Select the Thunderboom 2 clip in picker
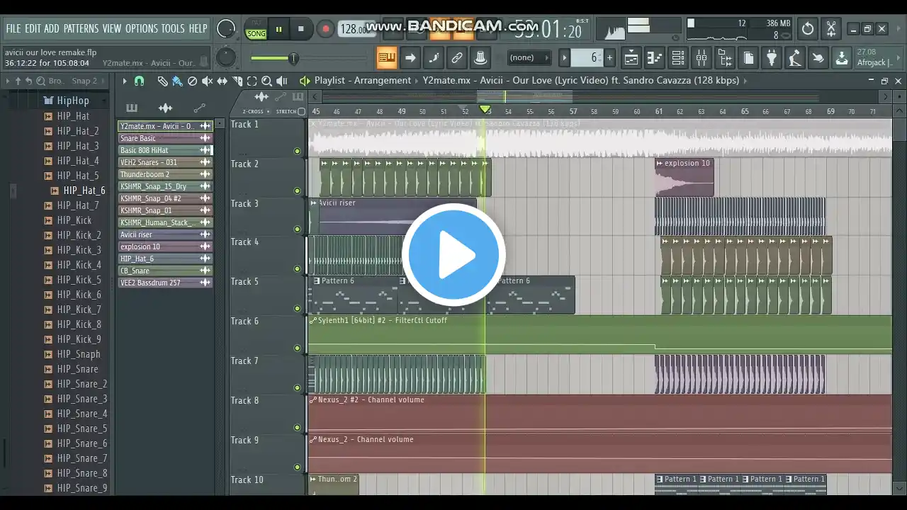907x510 pixels. [x=165, y=174]
